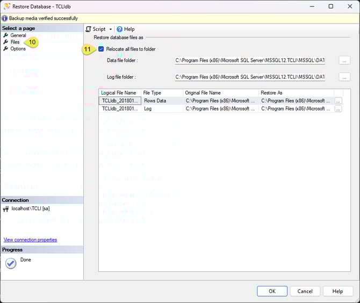The width and height of the screenshot is (360, 303).
Task: Toggle Relocate all files to folder checkbox
Action: pos(102,49)
